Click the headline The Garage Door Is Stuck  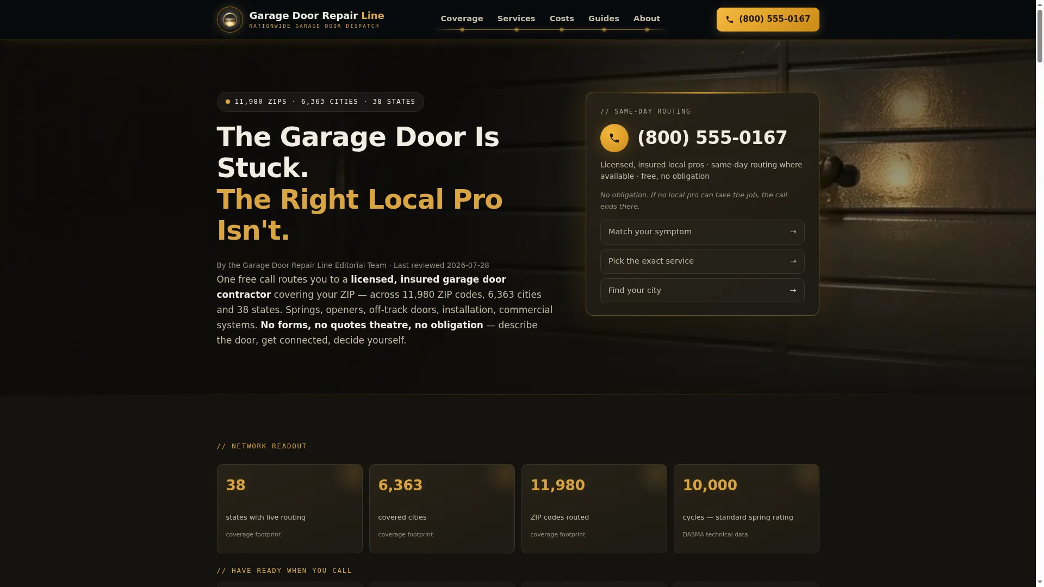click(x=358, y=152)
